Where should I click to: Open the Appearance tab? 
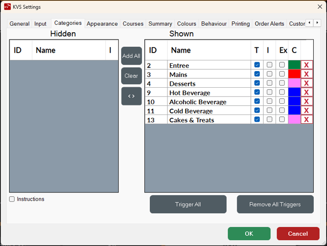pos(102,24)
